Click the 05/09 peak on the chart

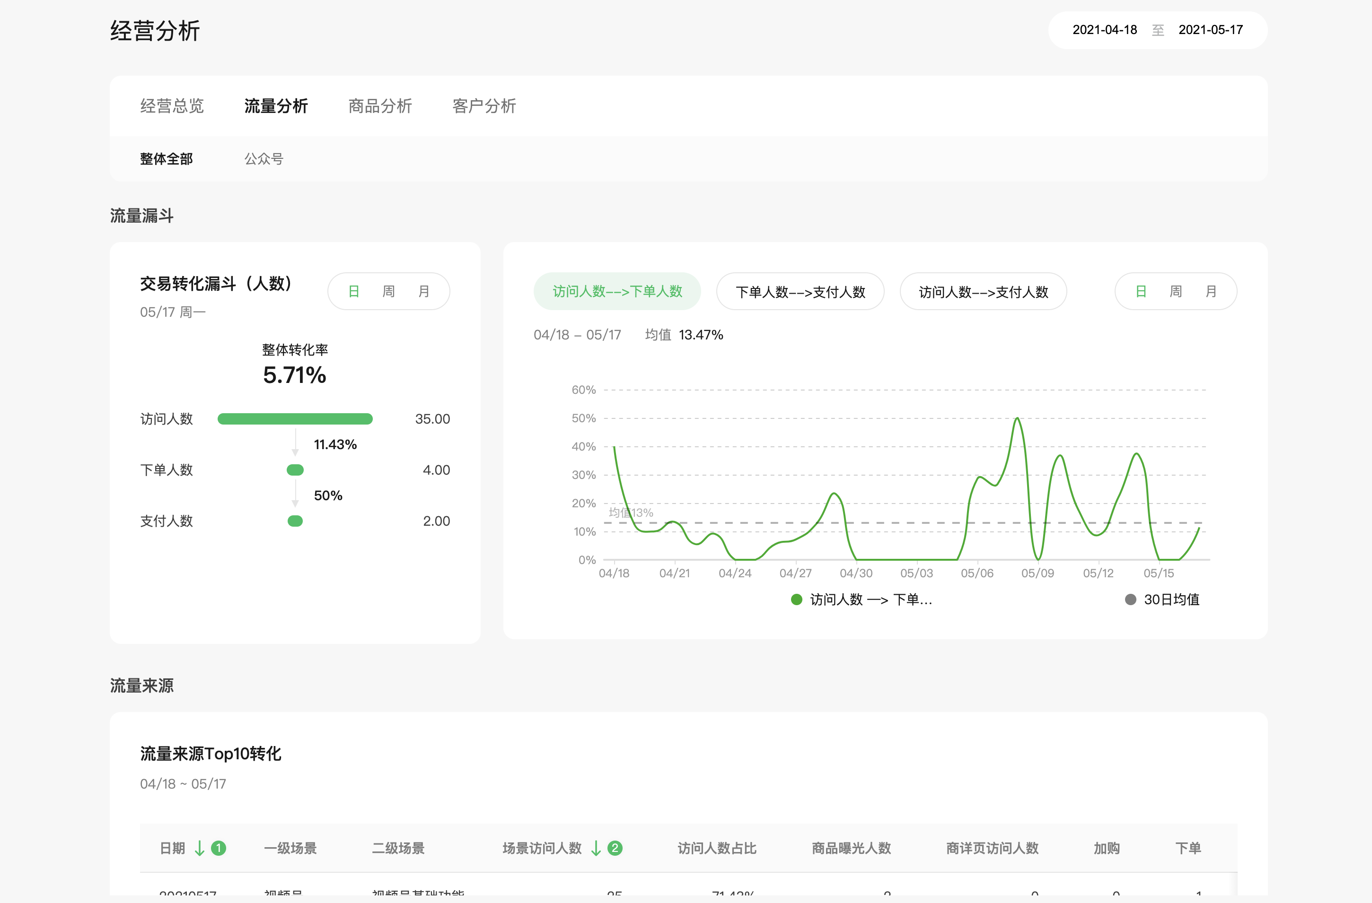click(x=1018, y=419)
